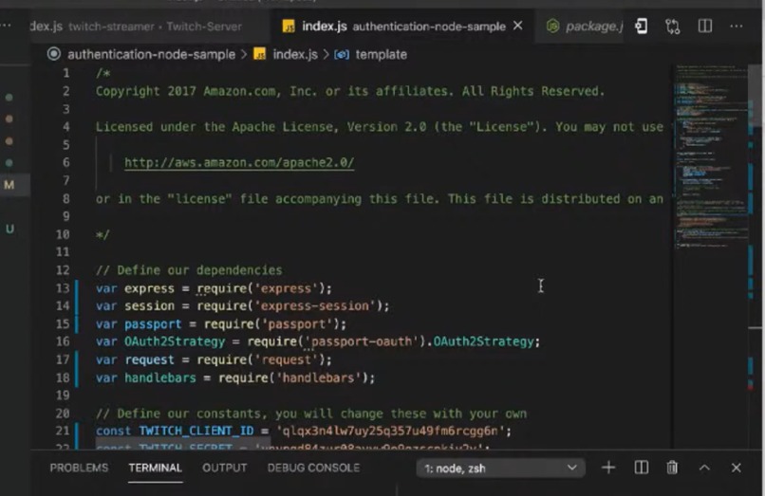Open the editor More Actions ellipsis
This screenshot has width=765, height=496.
click(737, 26)
